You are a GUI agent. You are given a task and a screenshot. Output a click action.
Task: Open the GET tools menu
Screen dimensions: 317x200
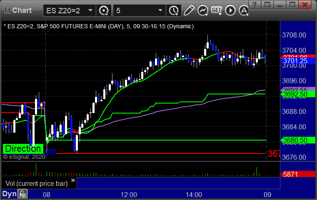[x=217, y=10]
